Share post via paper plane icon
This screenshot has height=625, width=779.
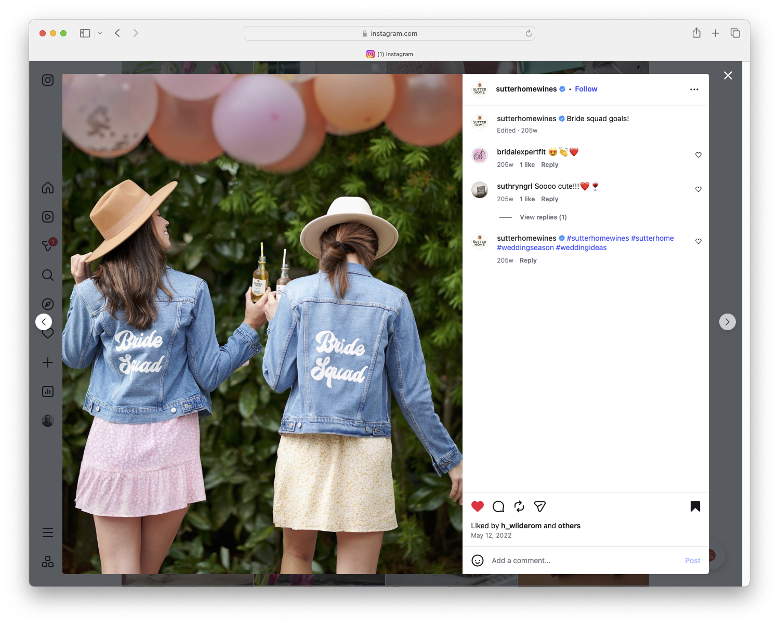tap(540, 506)
